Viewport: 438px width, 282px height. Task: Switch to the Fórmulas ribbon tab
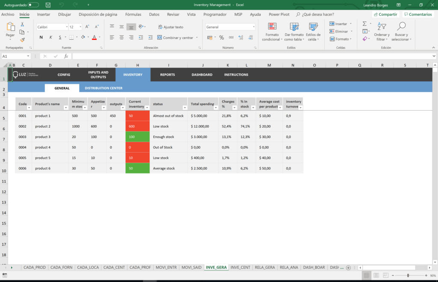tap(134, 14)
